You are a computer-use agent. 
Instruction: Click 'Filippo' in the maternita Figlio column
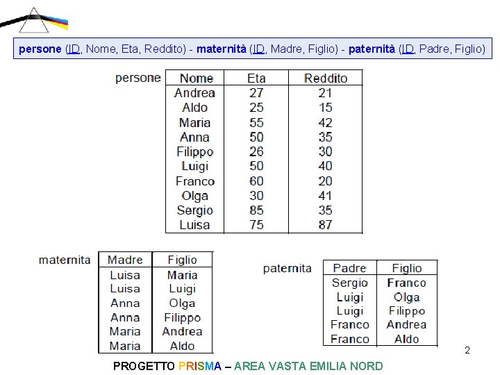[x=182, y=317]
